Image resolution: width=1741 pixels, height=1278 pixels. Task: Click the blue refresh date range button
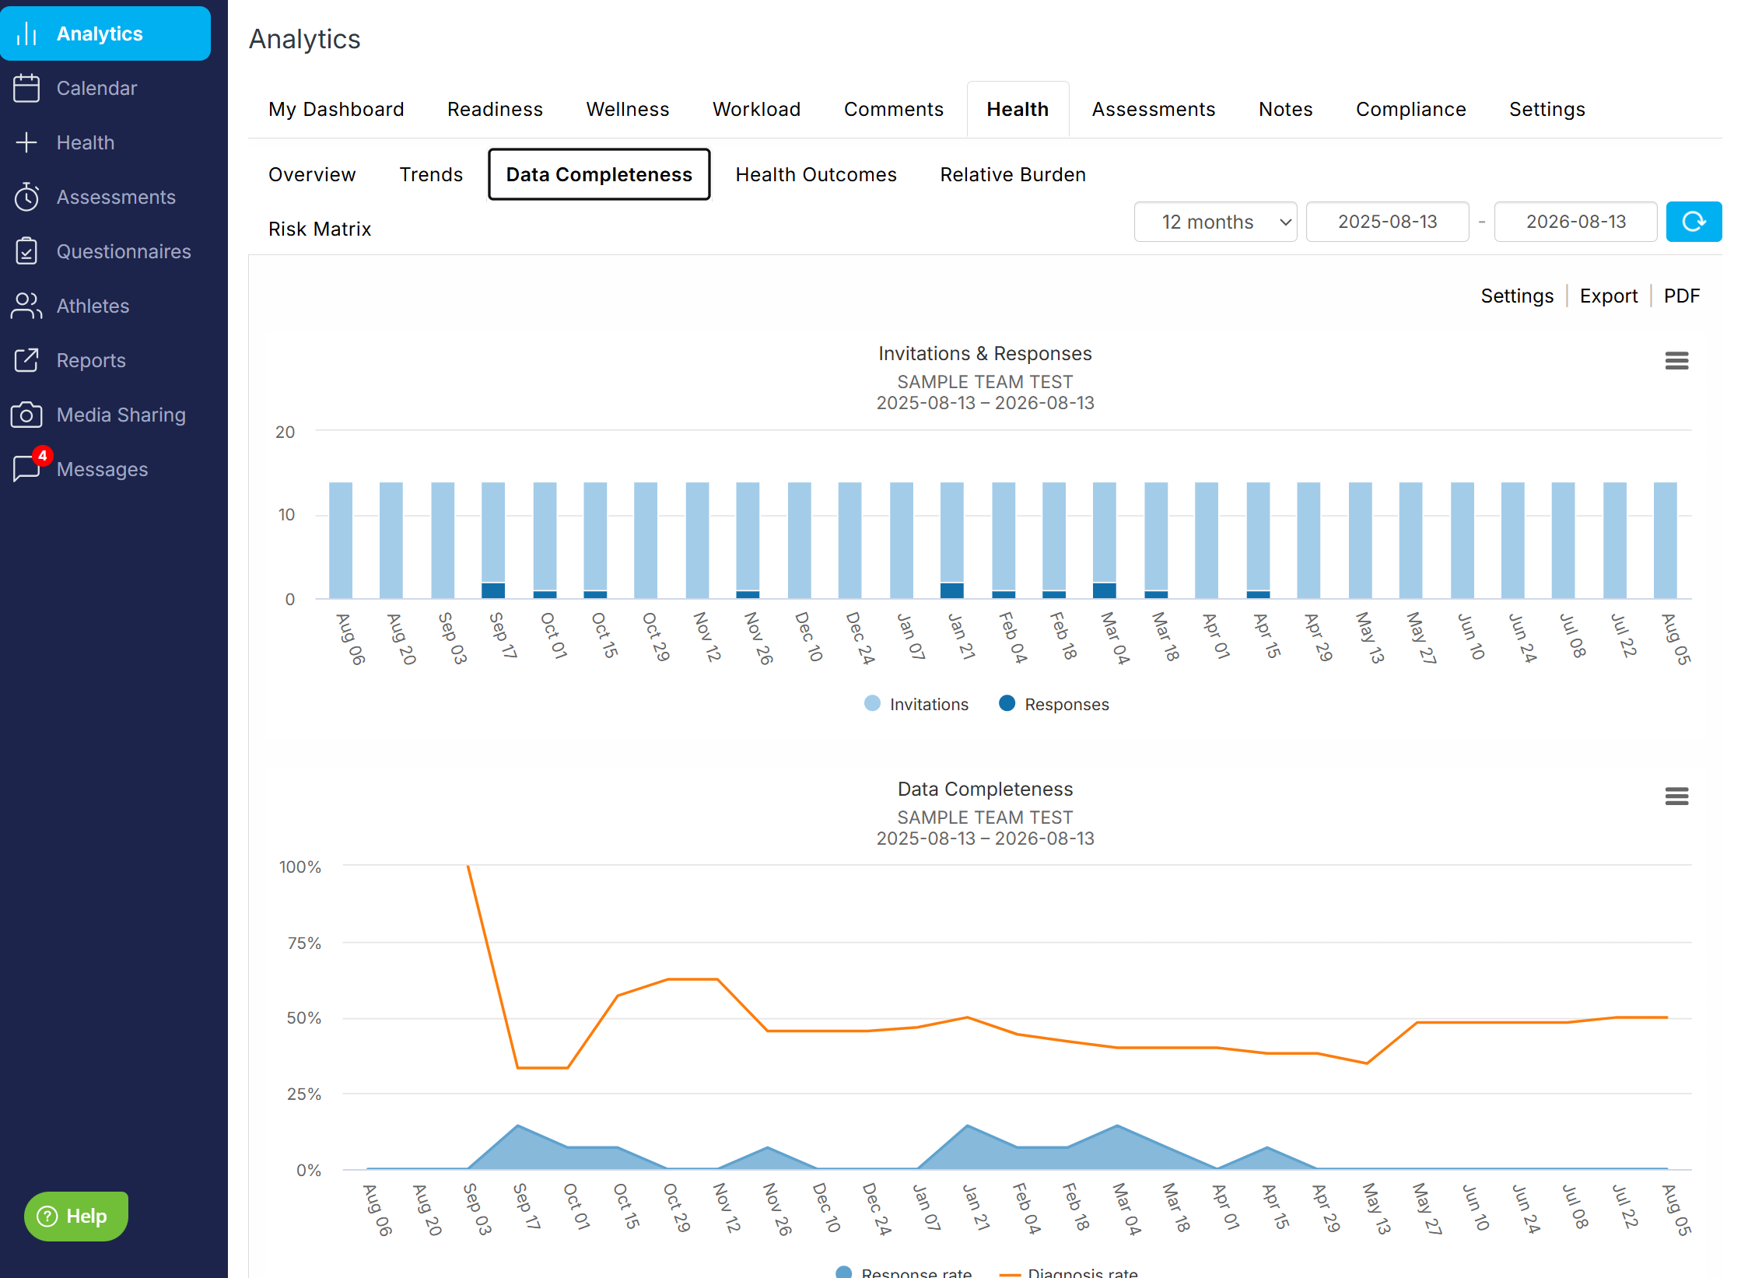point(1693,222)
